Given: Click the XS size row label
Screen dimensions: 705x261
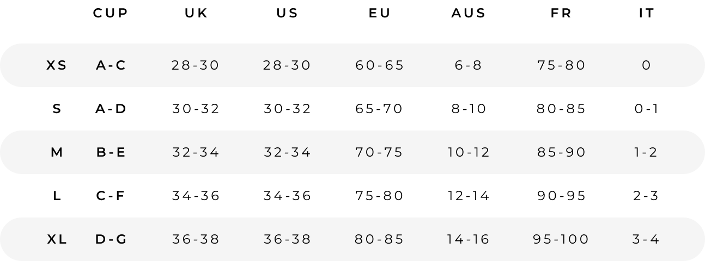Looking at the screenshot, I should click(57, 65).
